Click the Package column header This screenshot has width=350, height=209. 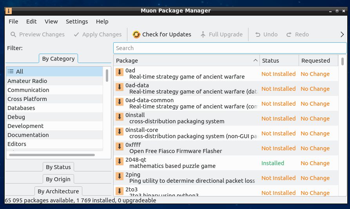click(187, 60)
